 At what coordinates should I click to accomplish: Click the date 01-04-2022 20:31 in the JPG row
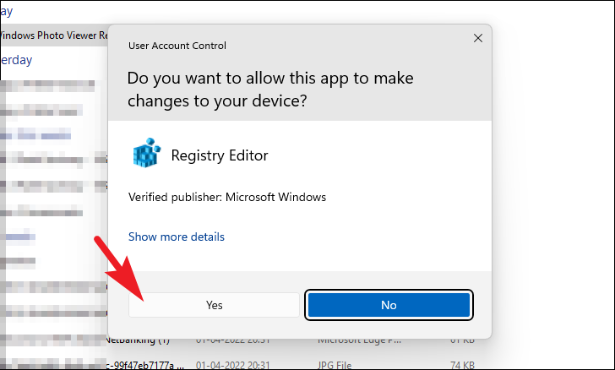pos(233,365)
